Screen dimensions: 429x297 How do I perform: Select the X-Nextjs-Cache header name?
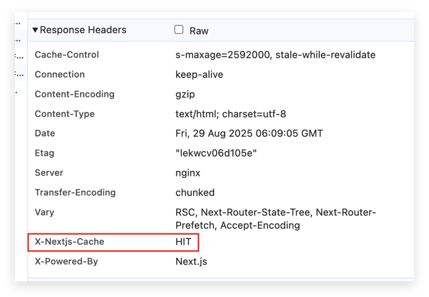click(69, 242)
